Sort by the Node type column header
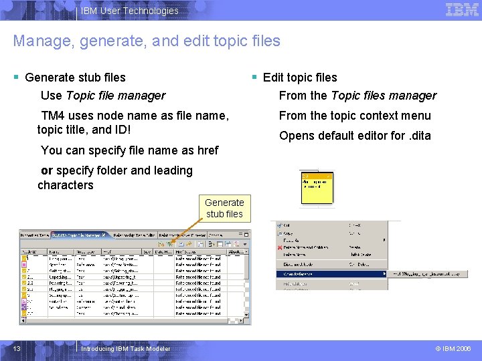Screen dimensions: 482x361 (x=88, y=252)
